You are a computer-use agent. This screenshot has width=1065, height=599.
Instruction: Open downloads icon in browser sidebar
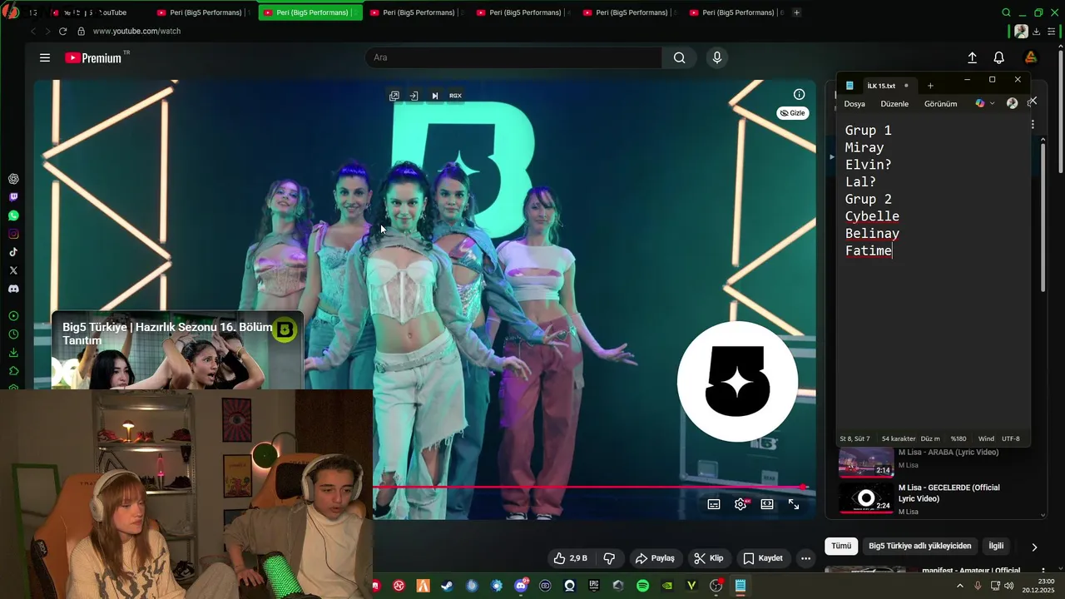tap(13, 353)
